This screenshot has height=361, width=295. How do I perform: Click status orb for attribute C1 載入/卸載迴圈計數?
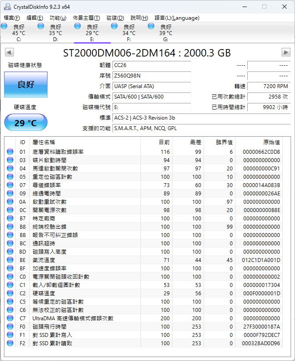(x=10, y=285)
